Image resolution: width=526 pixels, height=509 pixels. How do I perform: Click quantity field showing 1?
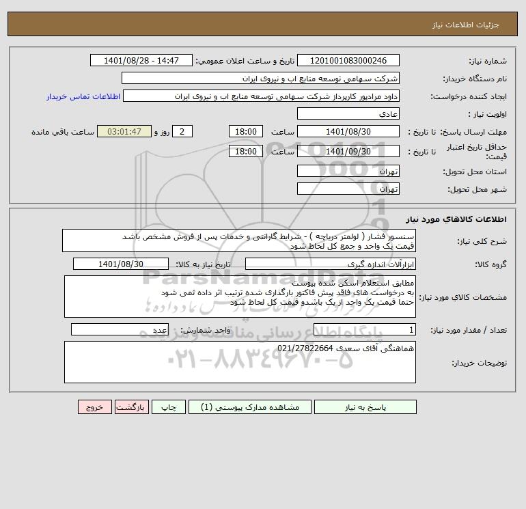tap(365, 329)
